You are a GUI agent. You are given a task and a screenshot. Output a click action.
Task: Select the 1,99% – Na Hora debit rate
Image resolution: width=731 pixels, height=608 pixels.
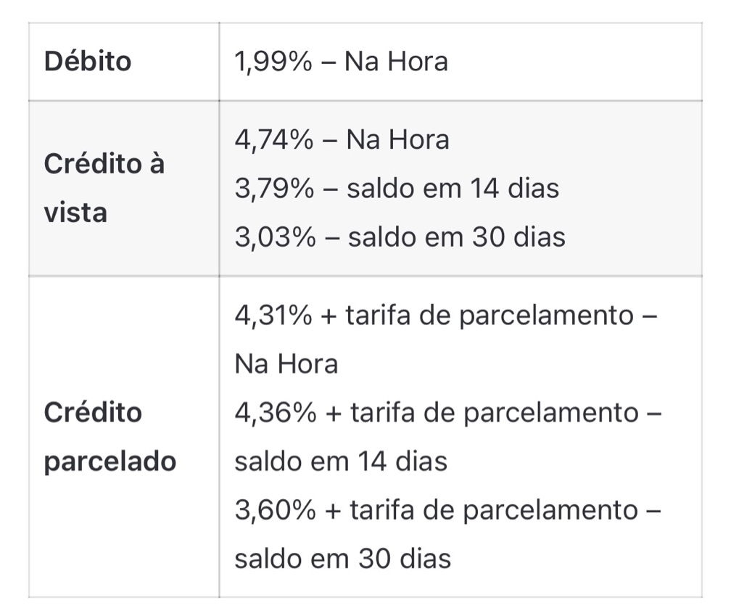click(342, 61)
